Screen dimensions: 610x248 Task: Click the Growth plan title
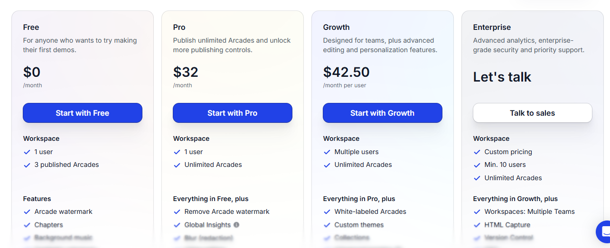(x=337, y=28)
